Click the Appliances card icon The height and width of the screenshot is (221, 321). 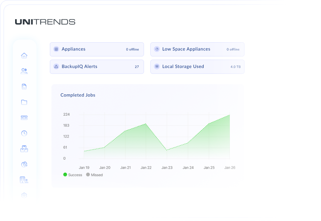tap(56, 49)
